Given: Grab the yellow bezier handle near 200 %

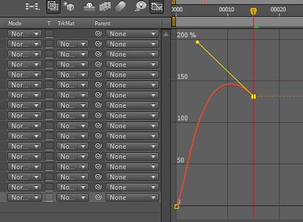Looking at the screenshot, I should pos(197,42).
